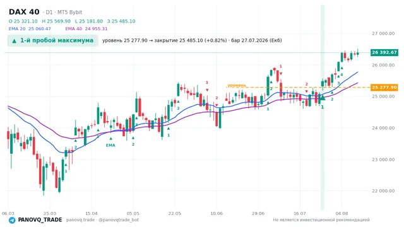The height and width of the screenshot is (227, 404).
Task: Click the orange 'уровень' label on chart
Action: 237,85
